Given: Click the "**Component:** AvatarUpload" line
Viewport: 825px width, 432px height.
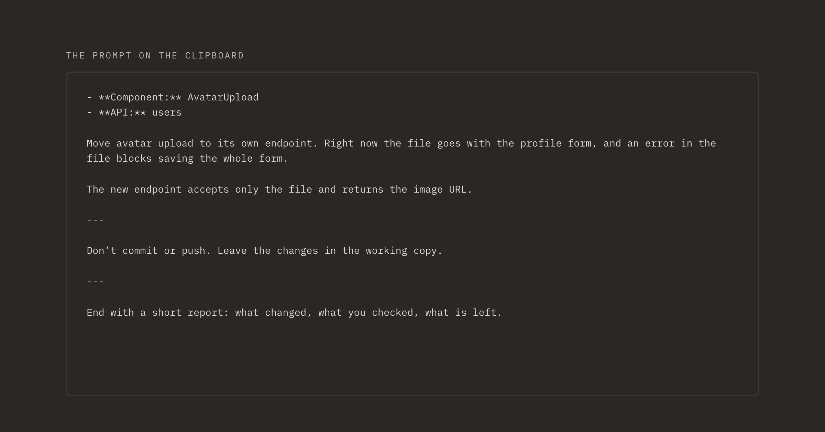Looking at the screenshot, I should [x=173, y=97].
